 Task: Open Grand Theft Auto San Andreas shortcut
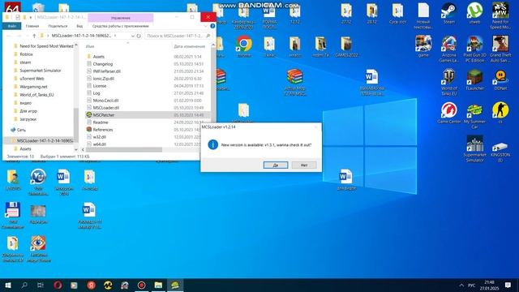pyautogui.click(x=500, y=49)
